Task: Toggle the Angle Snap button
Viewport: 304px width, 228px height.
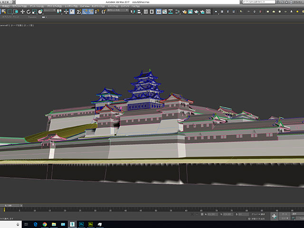Action: click(x=85, y=11)
